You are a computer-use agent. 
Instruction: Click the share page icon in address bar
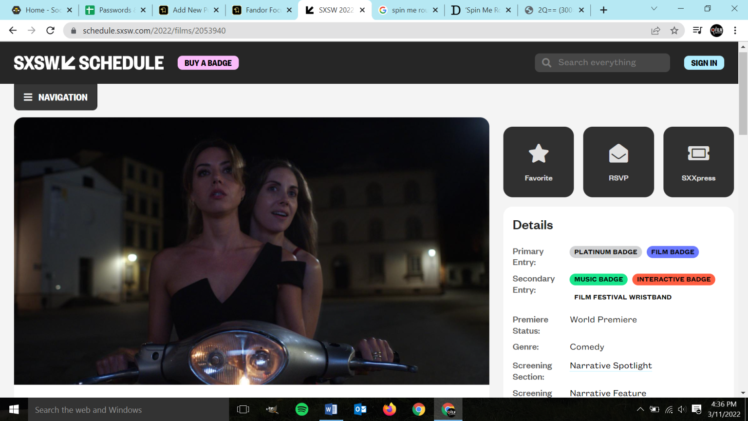[655, 30]
